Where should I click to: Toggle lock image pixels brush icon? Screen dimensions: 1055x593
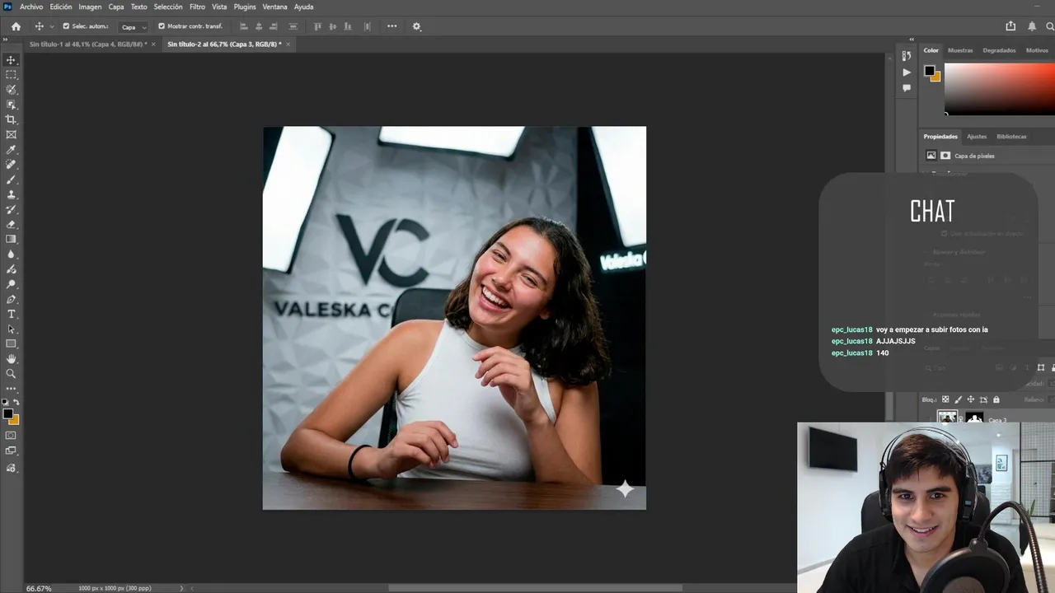click(959, 399)
